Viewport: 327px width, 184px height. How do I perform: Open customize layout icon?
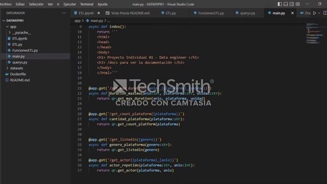click(x=298, y=4)
